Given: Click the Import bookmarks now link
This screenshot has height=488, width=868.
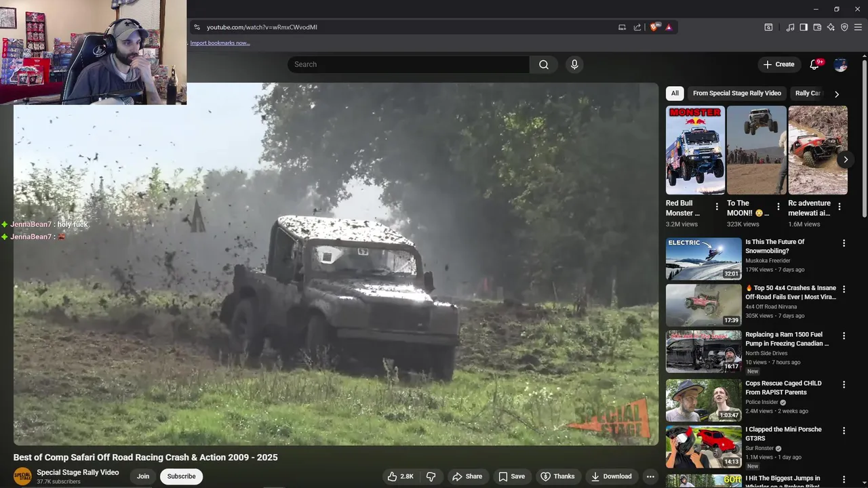Looking at the screenshot, I should coord(220,43).
